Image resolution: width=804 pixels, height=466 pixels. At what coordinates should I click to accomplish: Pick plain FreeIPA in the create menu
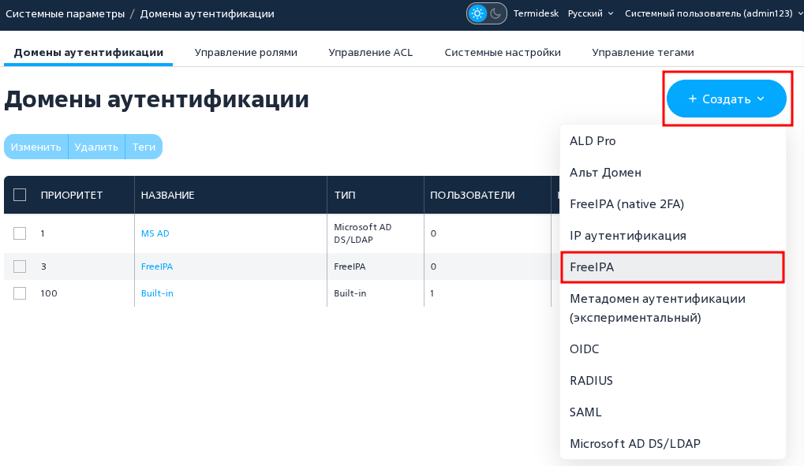coord(673,267)
